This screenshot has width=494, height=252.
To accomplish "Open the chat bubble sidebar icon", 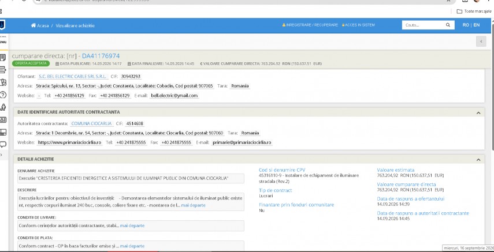I will coord(3,144).
